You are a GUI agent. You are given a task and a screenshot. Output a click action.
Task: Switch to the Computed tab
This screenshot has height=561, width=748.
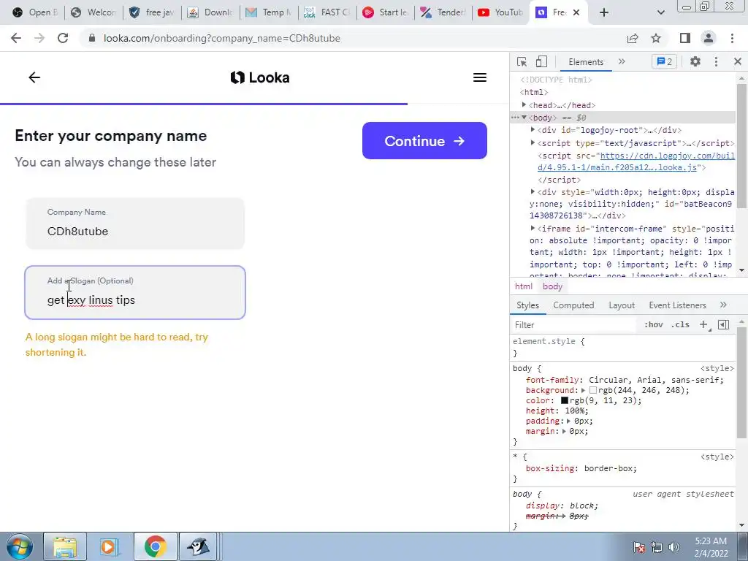(573, 305)
